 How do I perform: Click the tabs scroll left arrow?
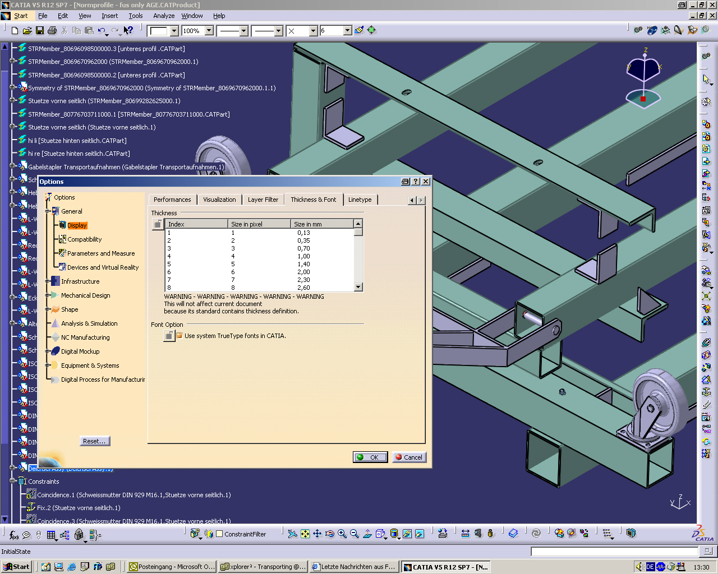(x=412, y=200)
